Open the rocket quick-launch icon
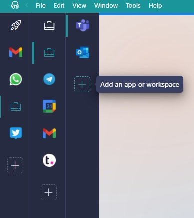The image size is (194, 218). 16,25
